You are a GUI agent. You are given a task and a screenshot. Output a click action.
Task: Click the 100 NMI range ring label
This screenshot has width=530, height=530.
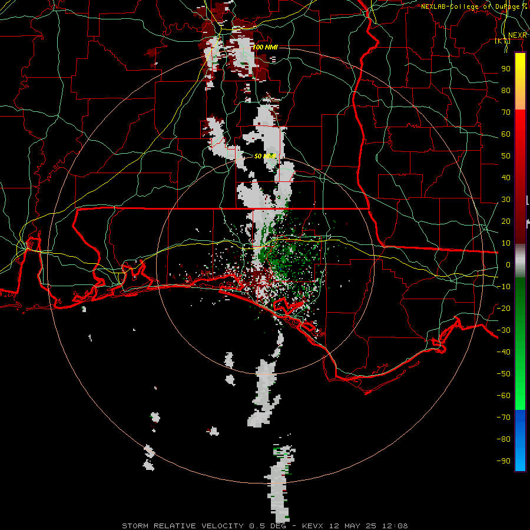coord(265,47)
